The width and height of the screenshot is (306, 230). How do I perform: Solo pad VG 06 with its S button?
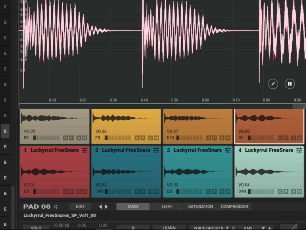coord(150,138)
